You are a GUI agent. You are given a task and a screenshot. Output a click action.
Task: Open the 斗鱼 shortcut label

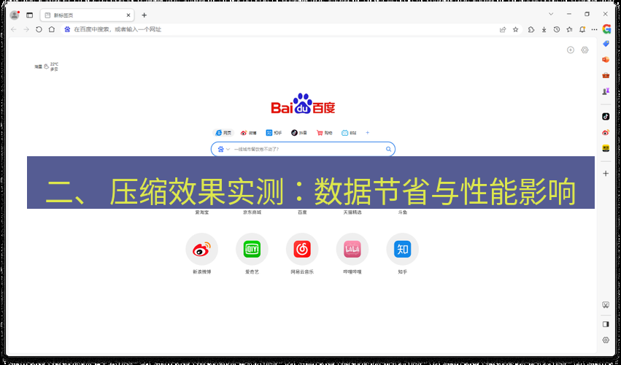402,212
